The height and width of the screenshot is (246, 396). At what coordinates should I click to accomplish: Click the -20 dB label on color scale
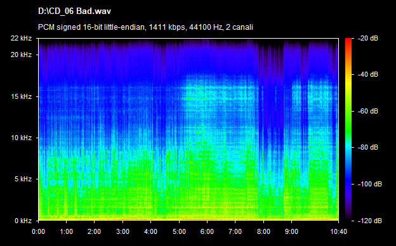pyautogui.click(x=368, y=38)
